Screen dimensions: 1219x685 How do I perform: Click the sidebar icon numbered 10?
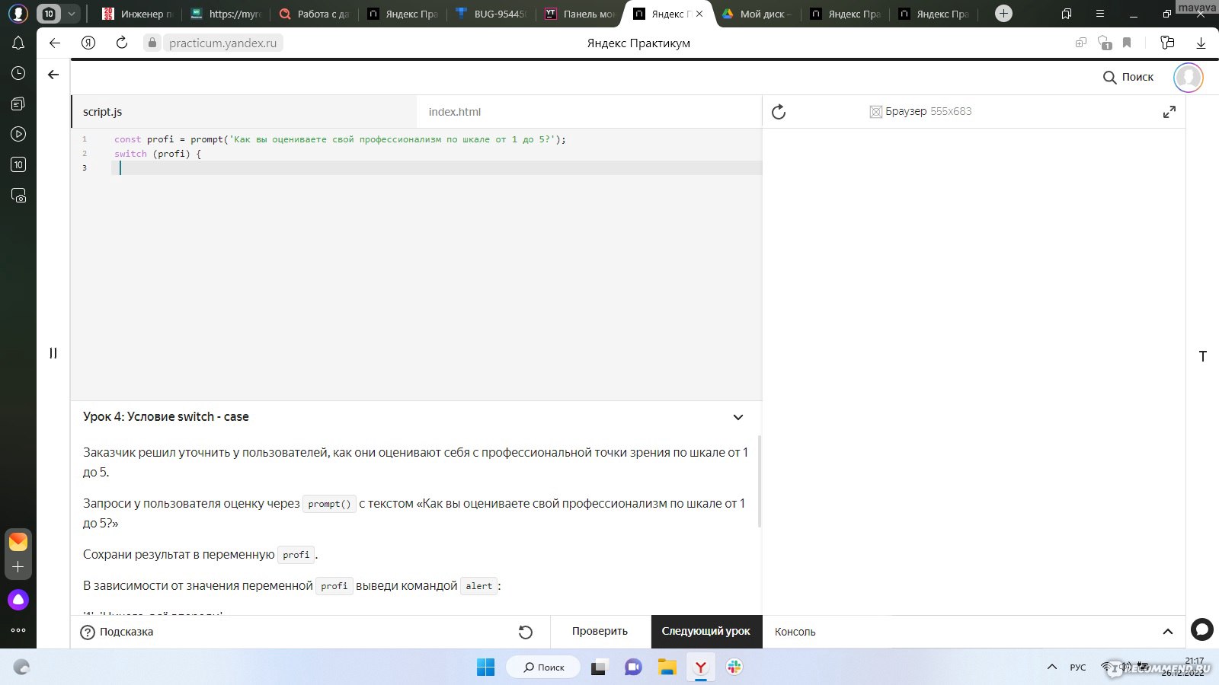point(18,164)
